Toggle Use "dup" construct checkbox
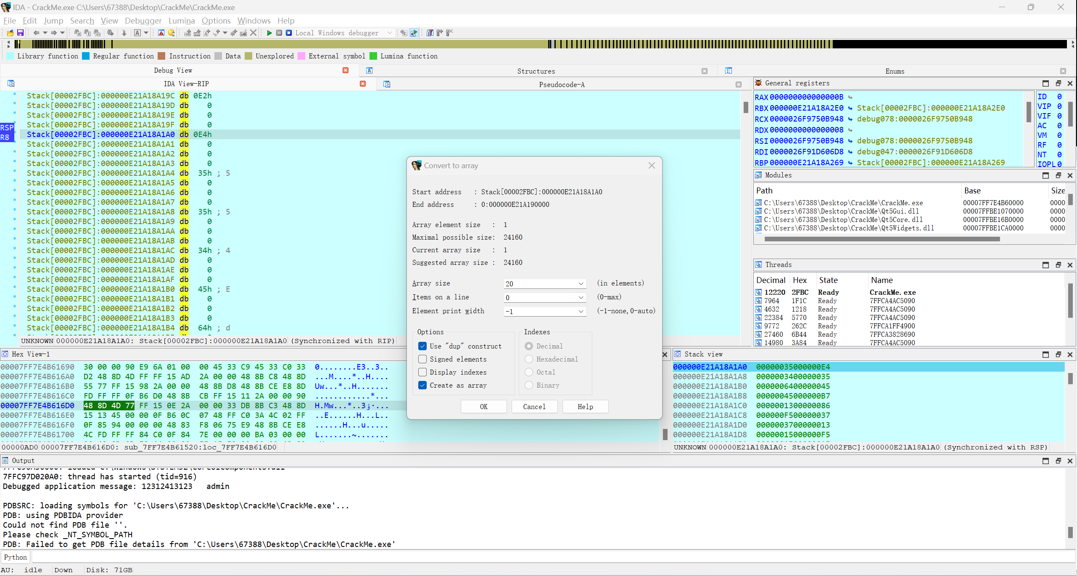This screenshot has height=576, width=1077. tap(422, 346)
